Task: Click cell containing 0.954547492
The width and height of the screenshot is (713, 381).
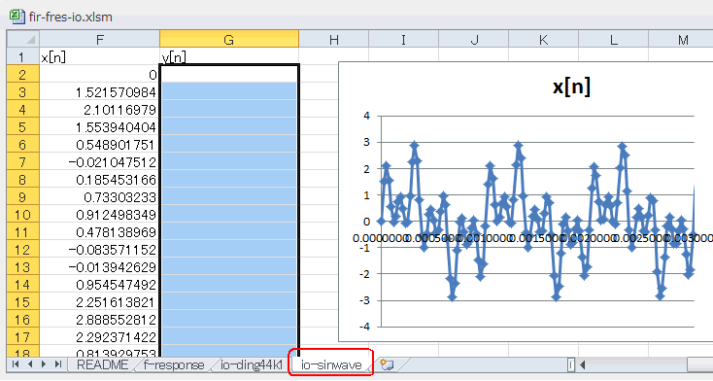Action: tap(100, 285)
